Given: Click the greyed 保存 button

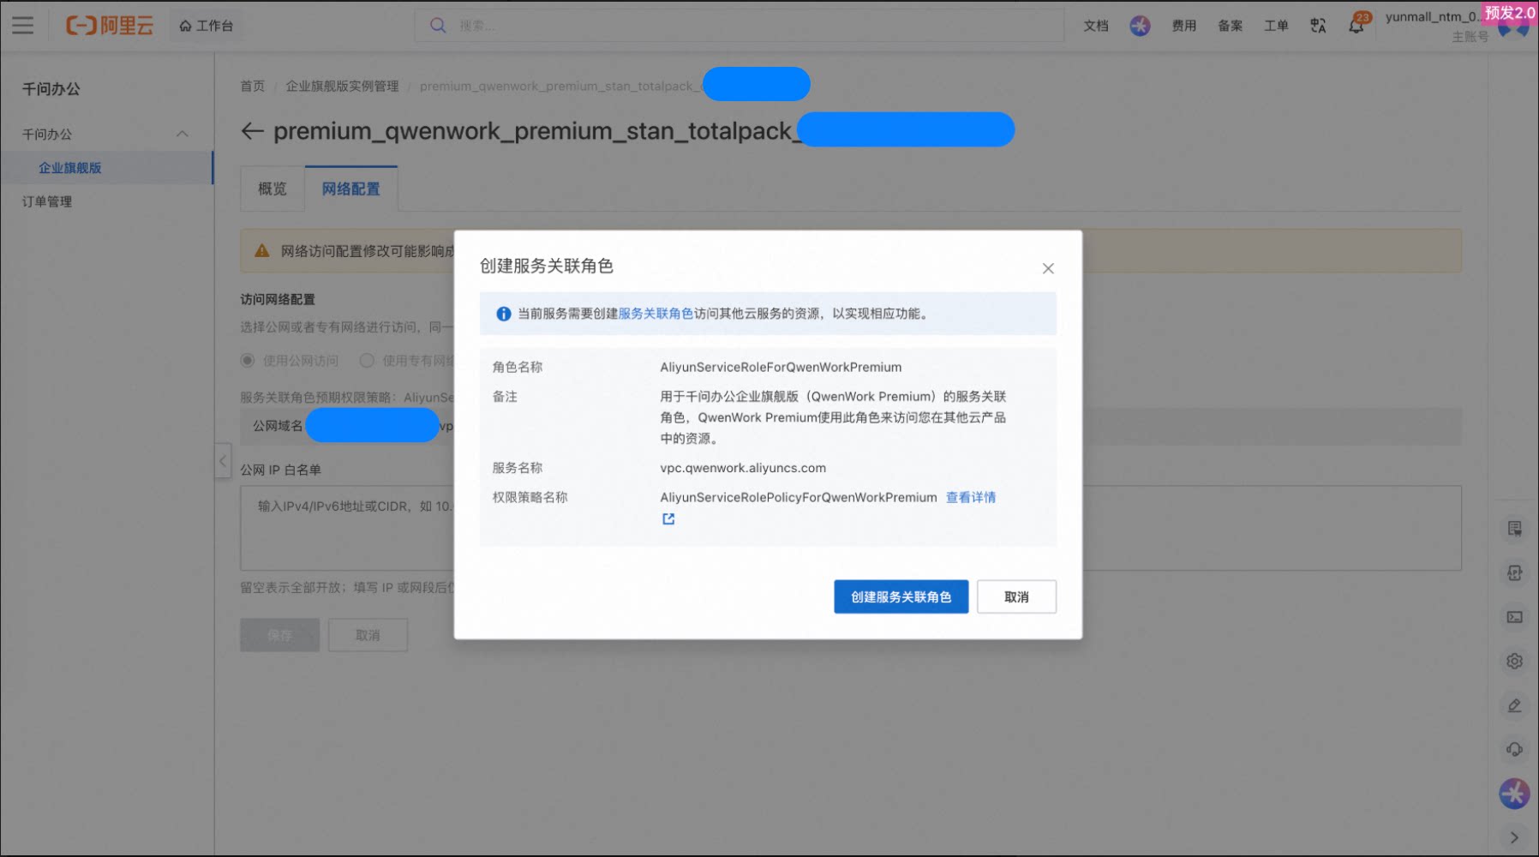Looking at the screenshot, I should (x=279, y=635).
